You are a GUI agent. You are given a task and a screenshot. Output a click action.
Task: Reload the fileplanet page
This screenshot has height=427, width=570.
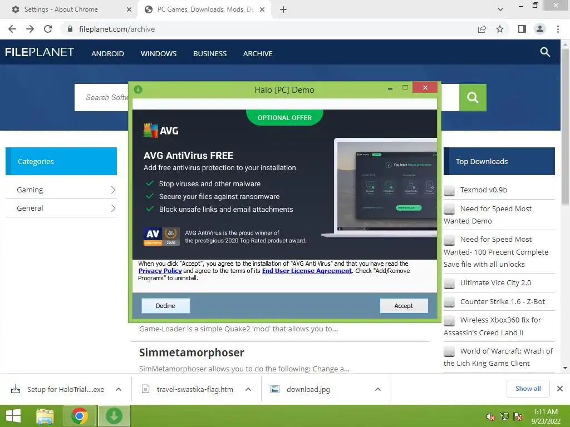coord(48,29)
